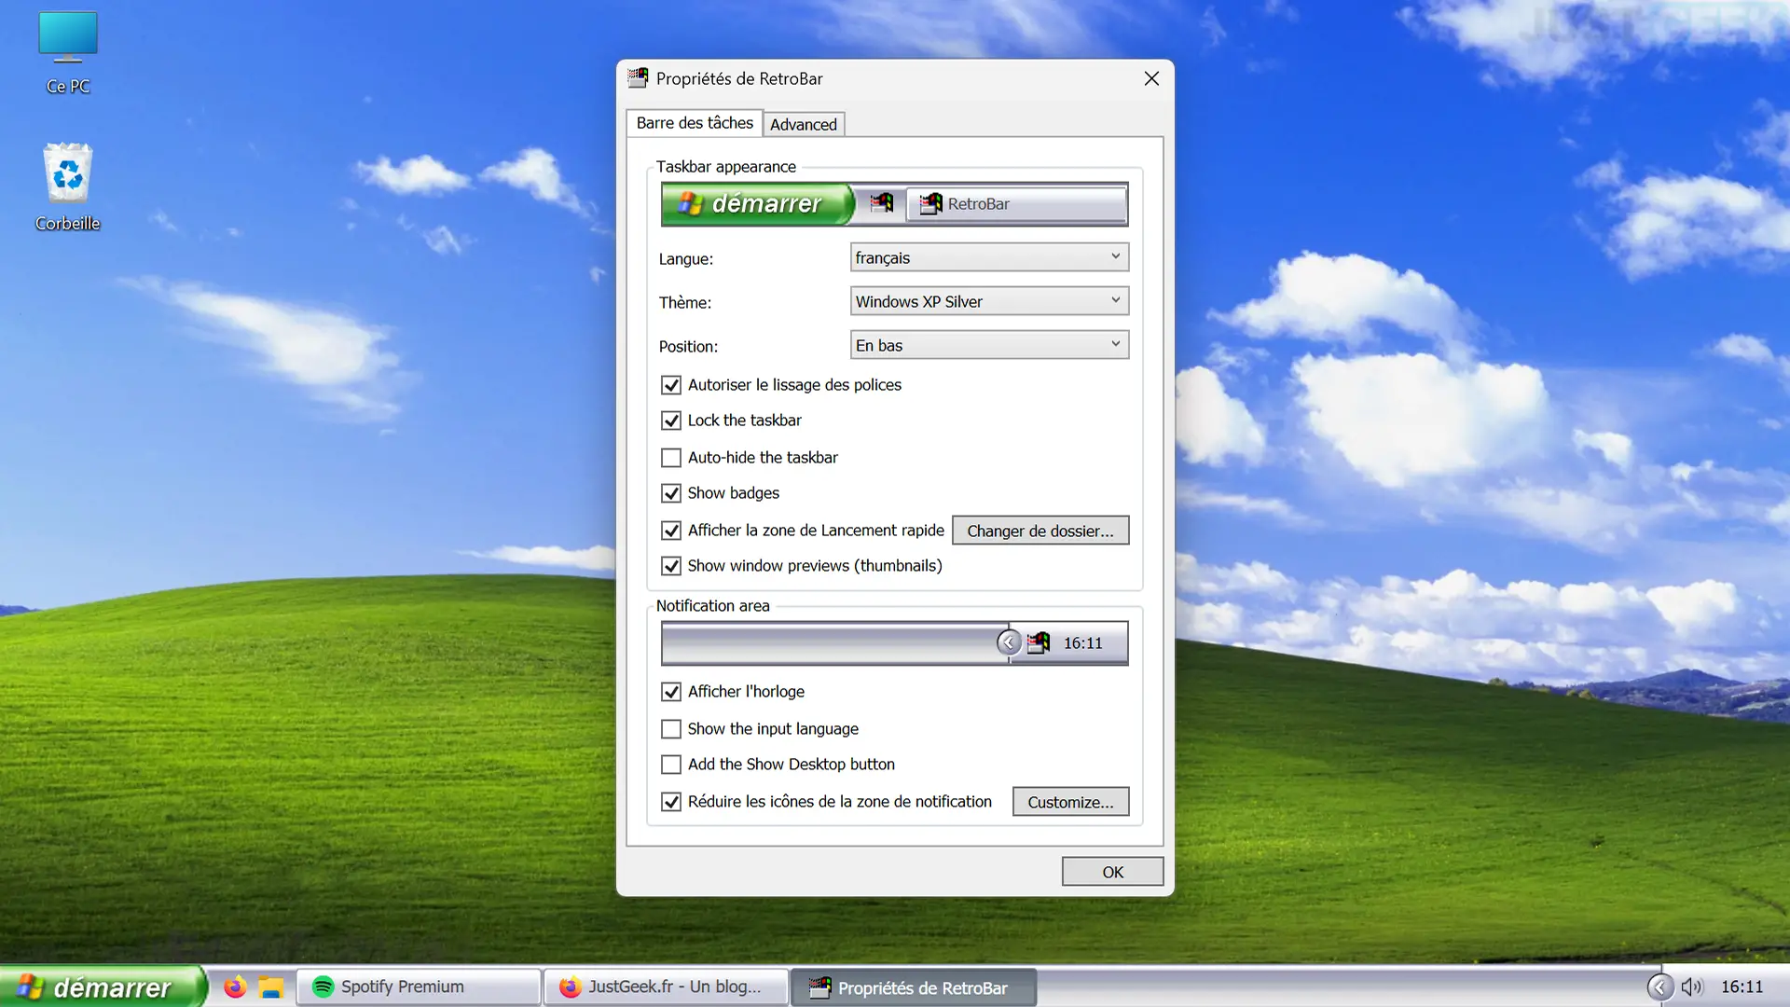
Task: Click the tray expand arrow in notification preview
Action: click(x=1009, y=642)
